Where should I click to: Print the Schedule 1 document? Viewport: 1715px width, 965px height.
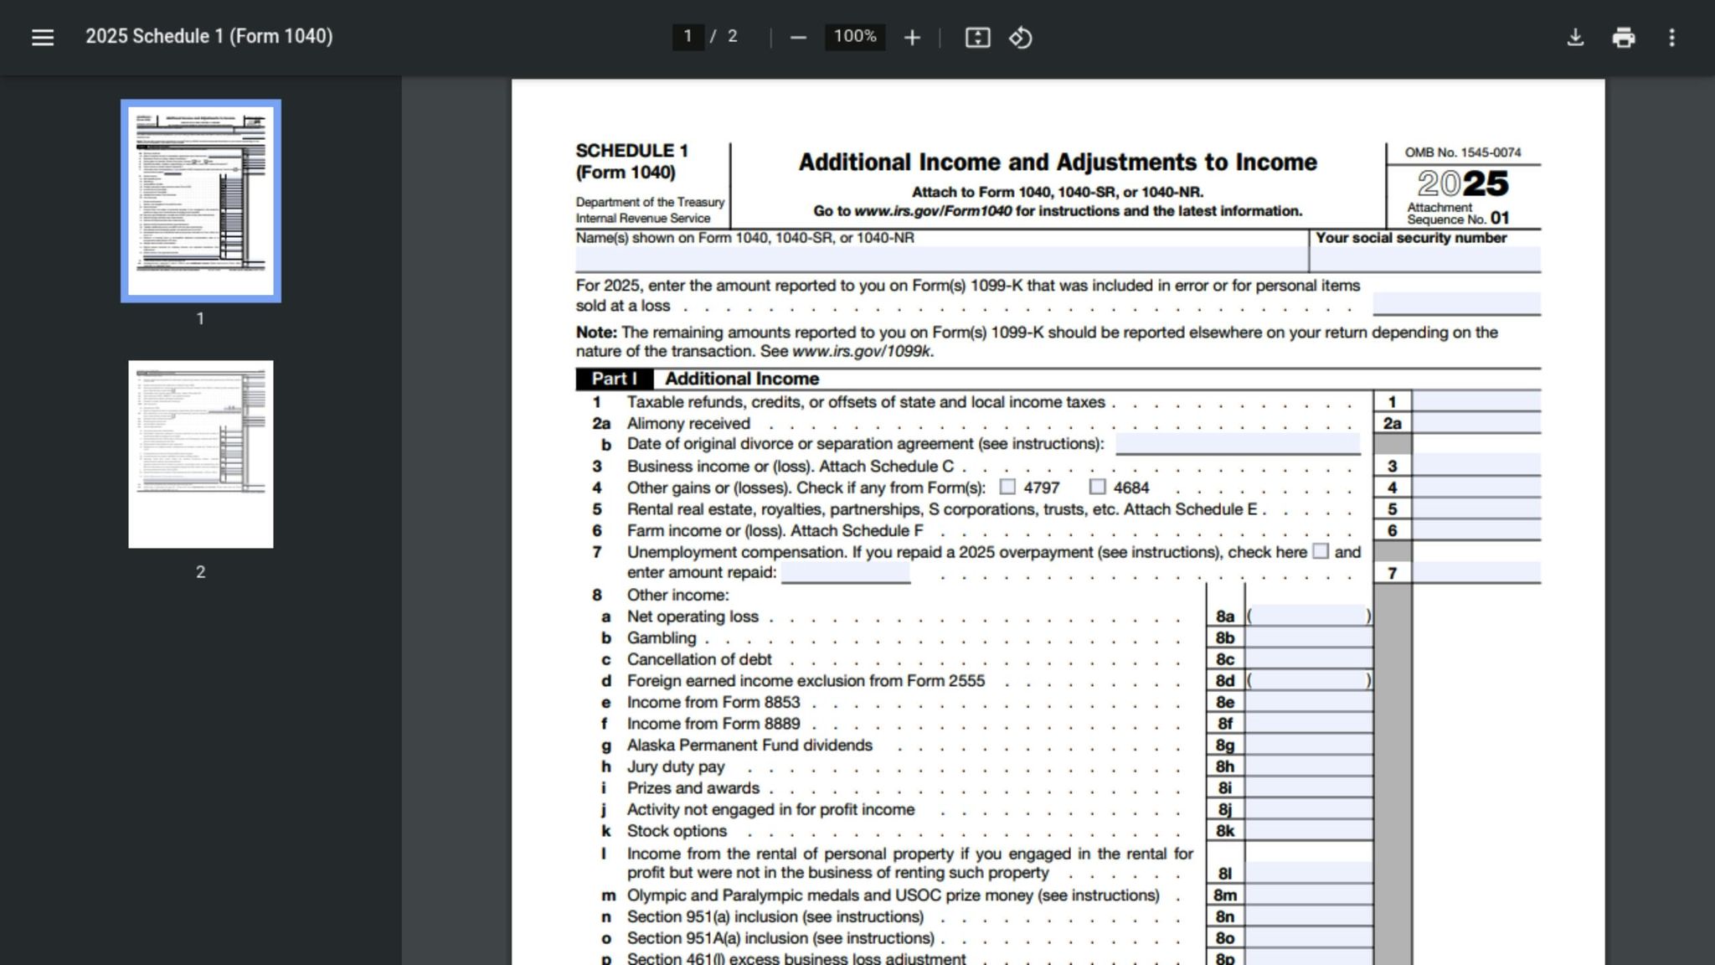tap(1623, 38)
